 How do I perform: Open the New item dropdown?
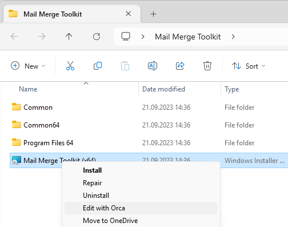coord(28,66)
